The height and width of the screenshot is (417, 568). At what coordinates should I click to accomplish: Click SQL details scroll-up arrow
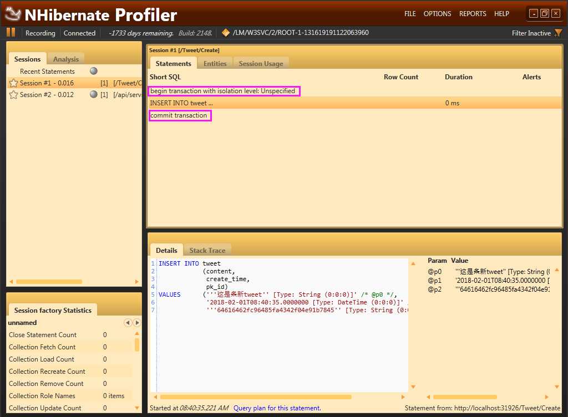click(413, 264)
